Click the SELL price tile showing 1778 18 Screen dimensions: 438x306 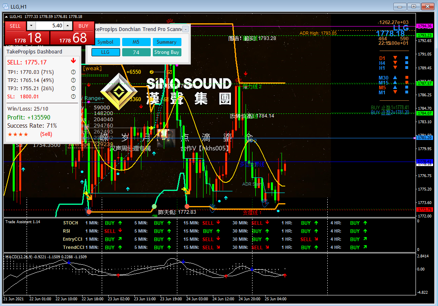27,38
